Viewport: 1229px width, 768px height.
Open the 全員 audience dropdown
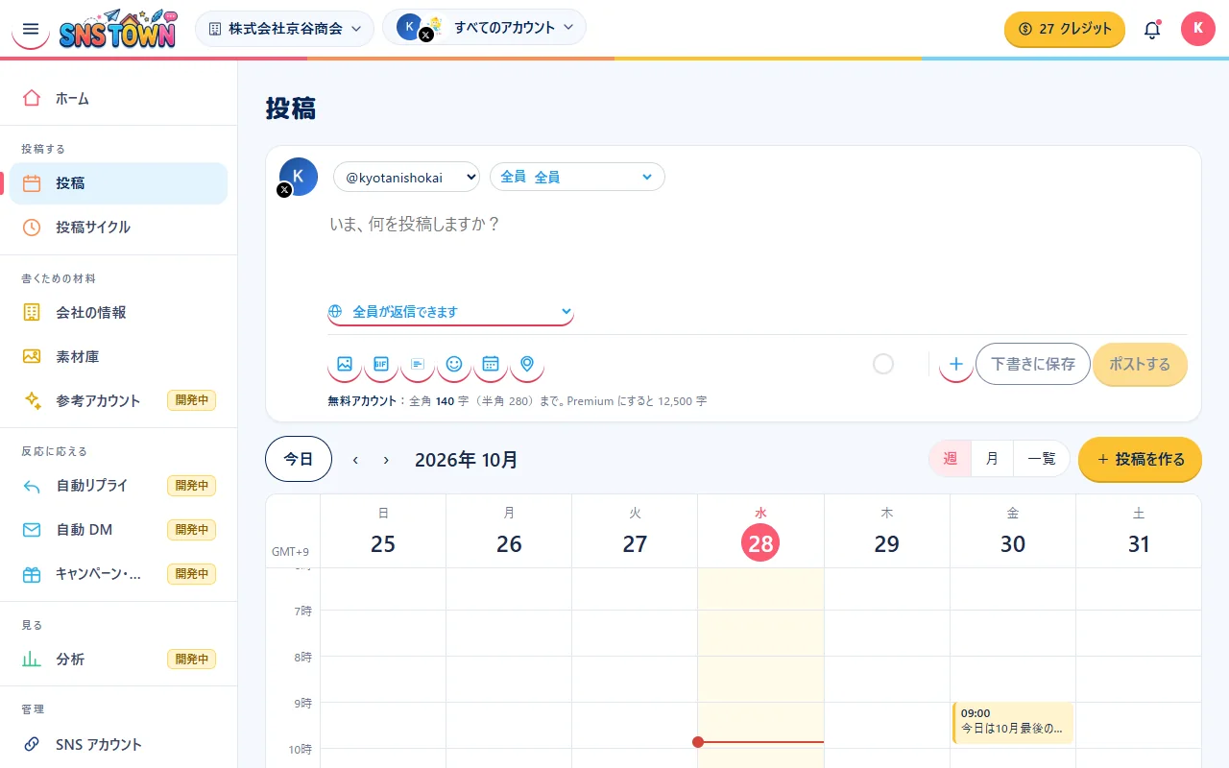coord(577,177)
